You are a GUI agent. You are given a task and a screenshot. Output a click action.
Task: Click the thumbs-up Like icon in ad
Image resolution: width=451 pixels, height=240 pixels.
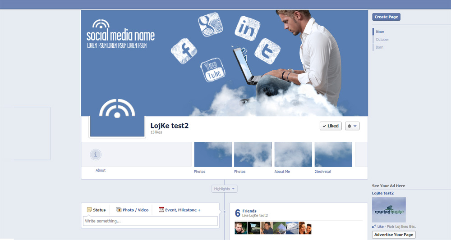point(374,226)
